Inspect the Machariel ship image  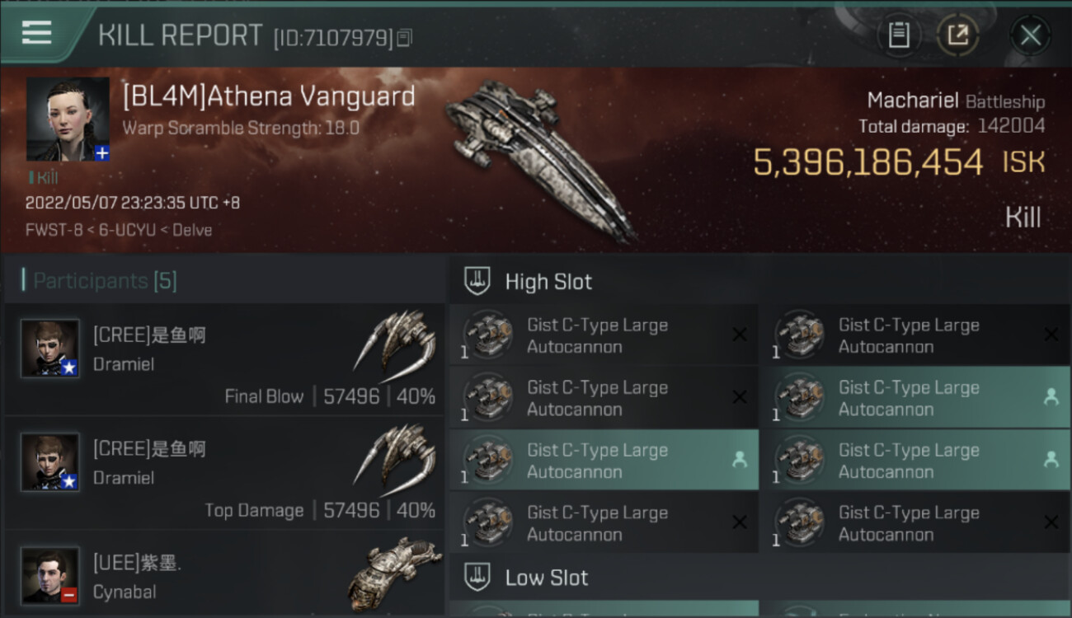pyautogui.click(x=540, y=161)
